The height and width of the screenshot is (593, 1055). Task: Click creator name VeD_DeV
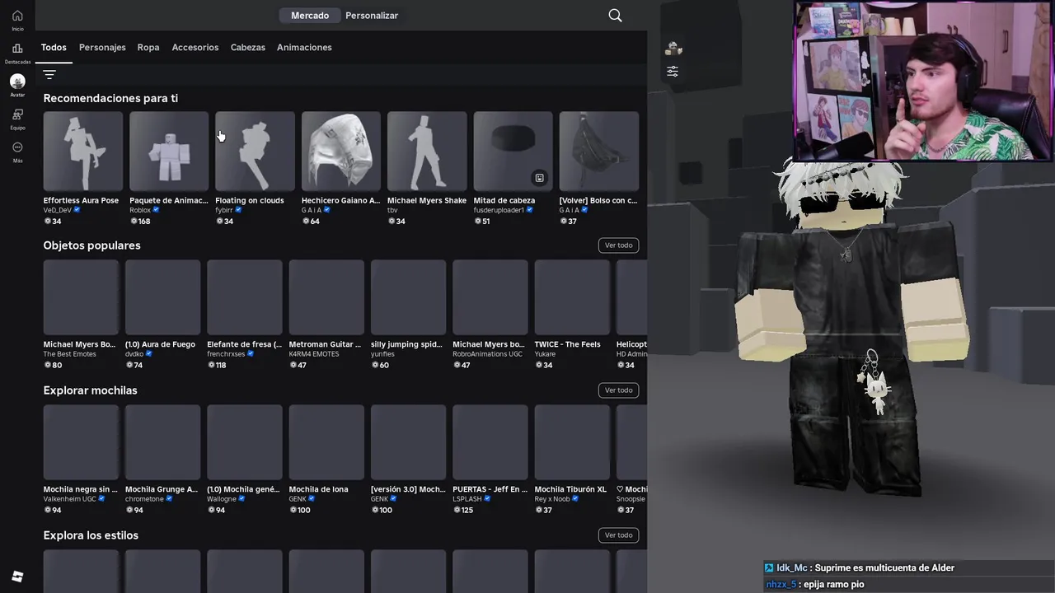click(x=58, y=210)
